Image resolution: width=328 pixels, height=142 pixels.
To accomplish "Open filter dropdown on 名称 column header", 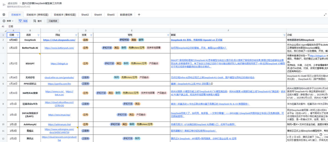I will pos(38,35).
